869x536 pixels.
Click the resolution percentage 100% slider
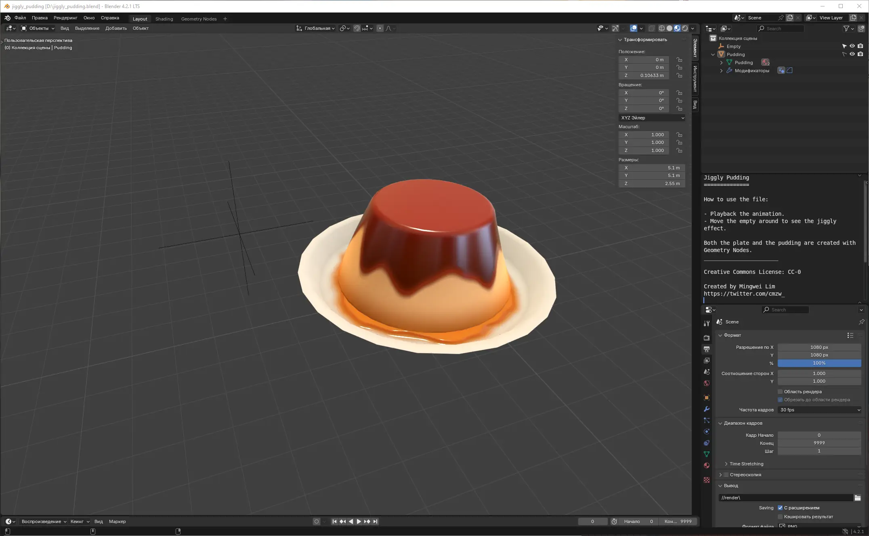819,363
